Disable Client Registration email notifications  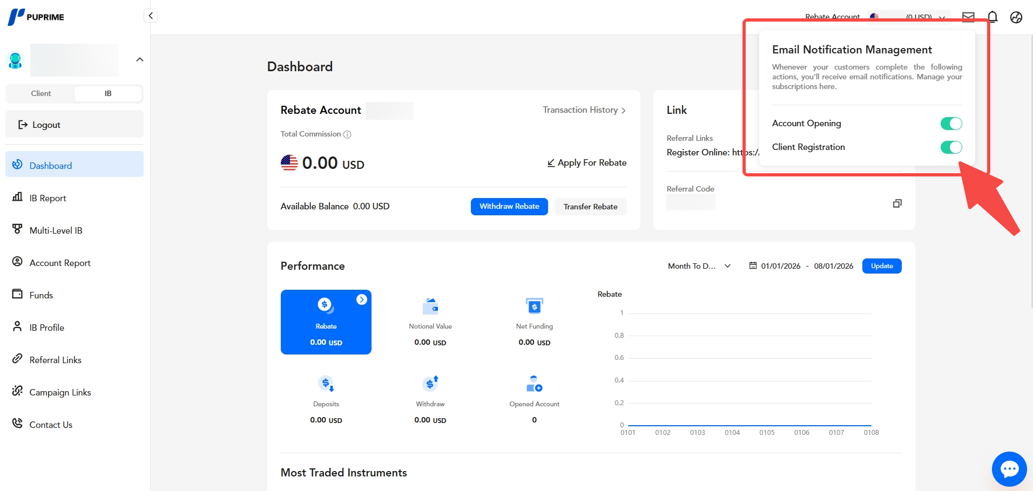click(x=951, y=147)
